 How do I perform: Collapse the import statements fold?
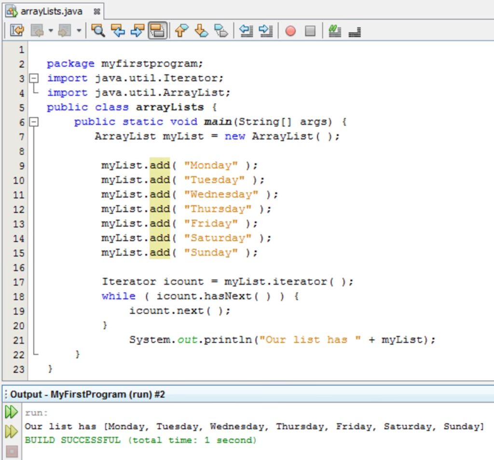34,78
